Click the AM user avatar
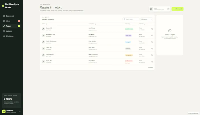Image resolution: width=200 pixels, height=115 pixels. coord(4,111)
